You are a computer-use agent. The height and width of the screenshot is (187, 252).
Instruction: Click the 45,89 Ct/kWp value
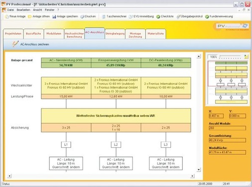[116, 65]
